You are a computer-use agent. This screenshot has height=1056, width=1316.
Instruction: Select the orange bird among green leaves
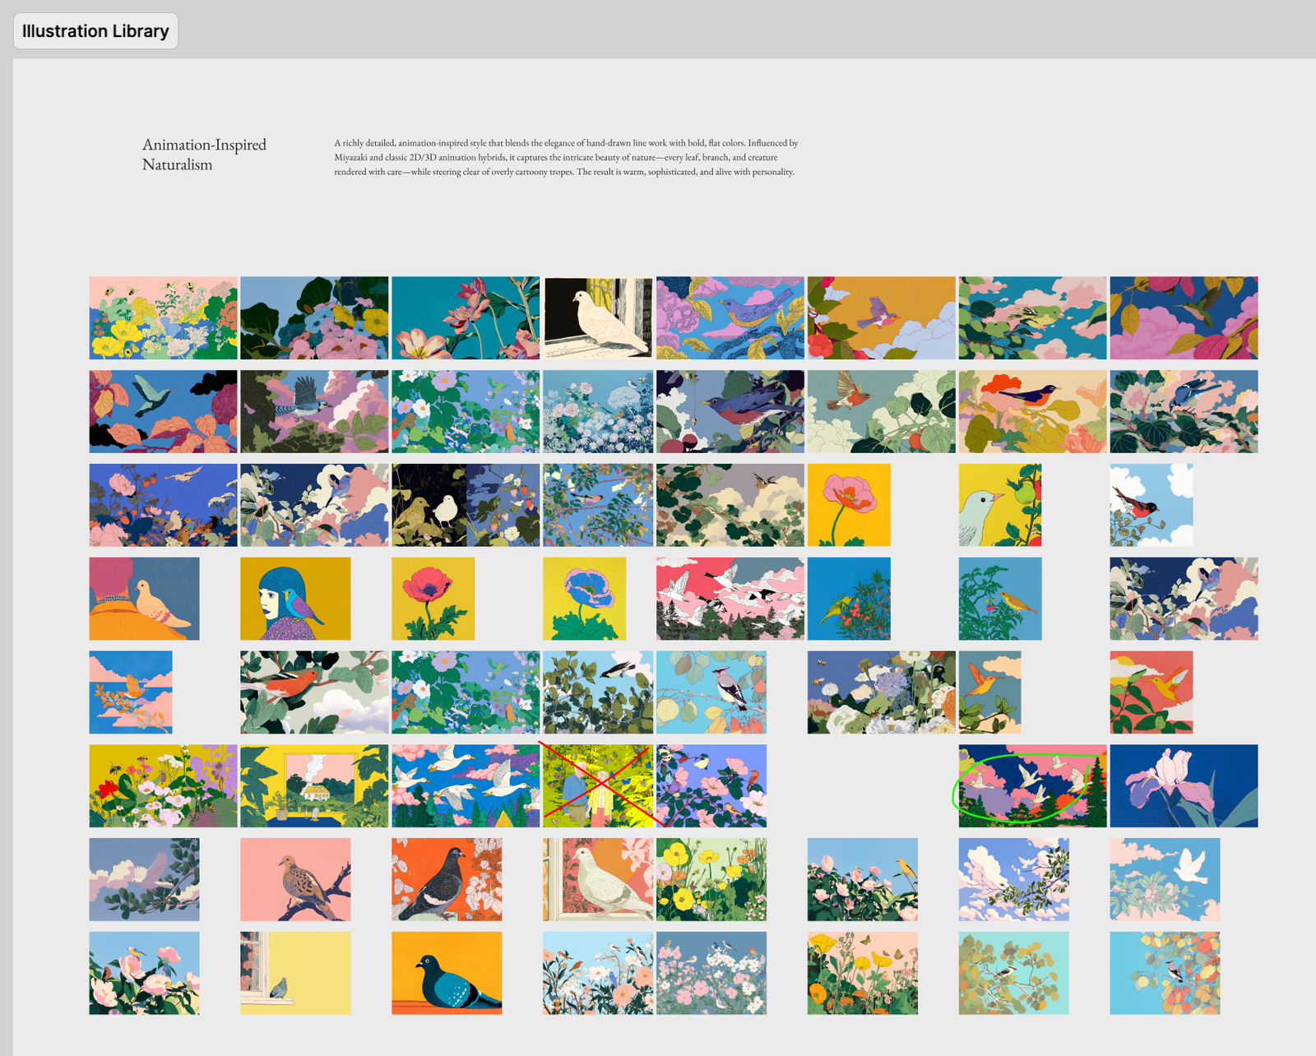[314, 692]
